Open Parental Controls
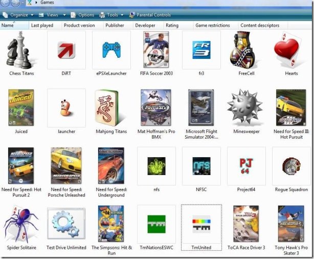Screen dimensions: 314x259 (150, 15)
